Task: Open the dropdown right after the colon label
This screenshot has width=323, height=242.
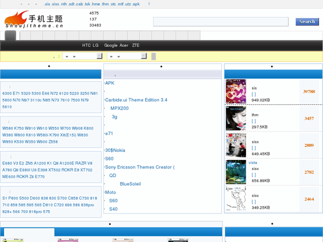Action: tap(83, 56)
